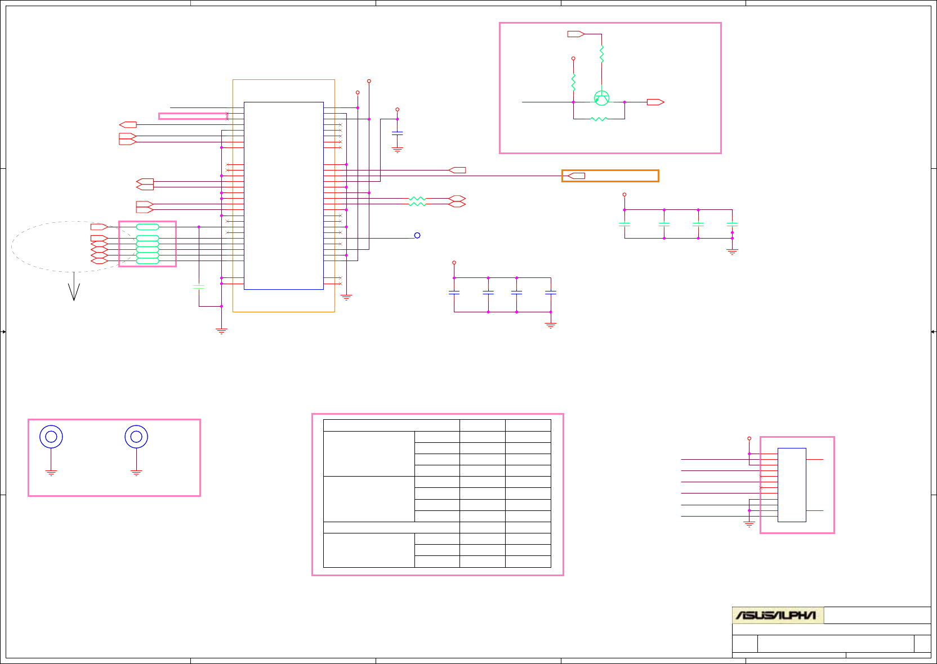The width and height of the screenshot is (937, 664).
Task: Click the ground symbol below the bottom-right connector
Action: coord(749,524)
